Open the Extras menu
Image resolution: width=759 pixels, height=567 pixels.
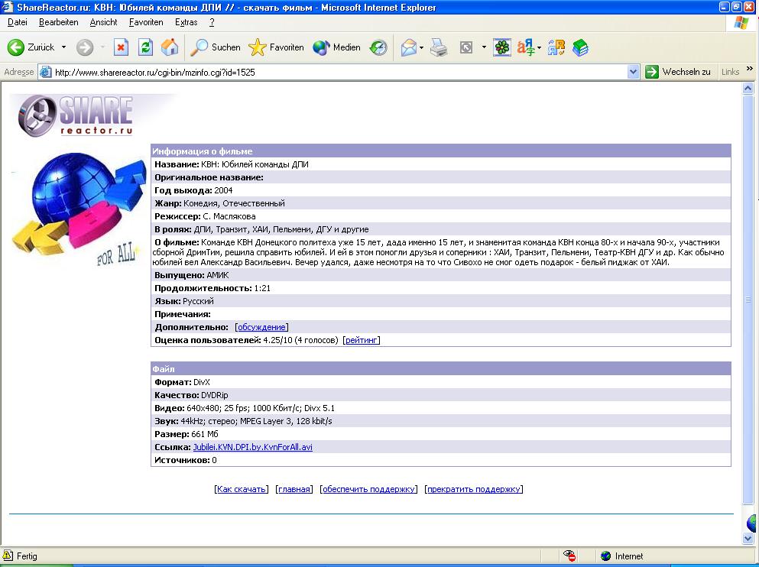click(187, 22)
